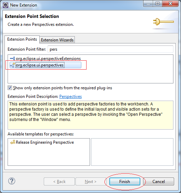181x193 pixels.
Task: Click the perspectiveExtensions extension point icon
Action: 12,59
